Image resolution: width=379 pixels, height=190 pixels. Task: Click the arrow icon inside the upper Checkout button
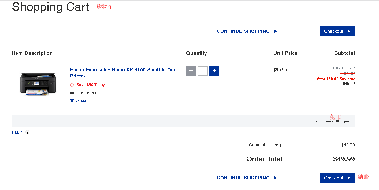pos(349,31)
